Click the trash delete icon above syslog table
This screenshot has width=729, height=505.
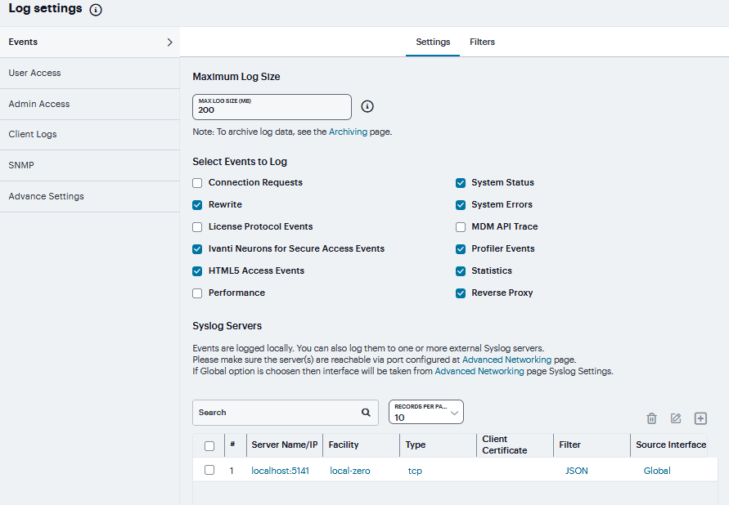tap(651, 418)
